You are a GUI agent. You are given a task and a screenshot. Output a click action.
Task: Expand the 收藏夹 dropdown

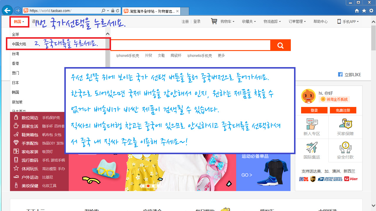coord(249,22)
